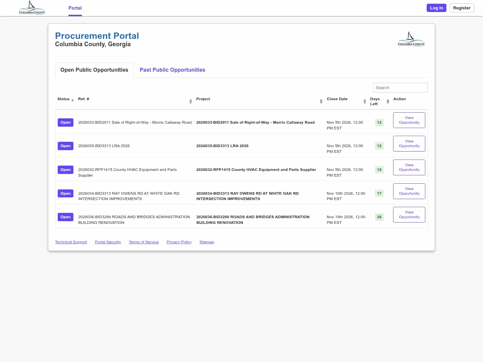Sort by Days Left column arrows

(388, 101)
